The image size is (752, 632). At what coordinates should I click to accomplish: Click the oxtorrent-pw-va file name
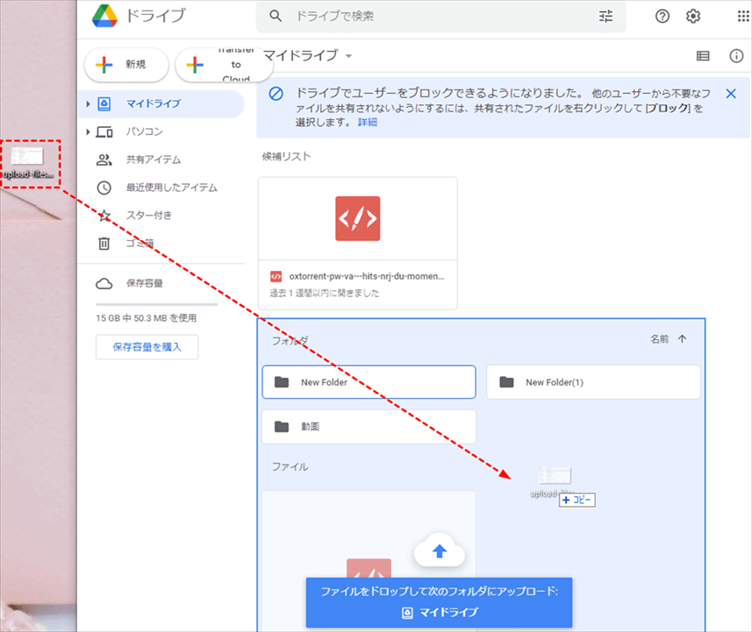tap(367, 276)
